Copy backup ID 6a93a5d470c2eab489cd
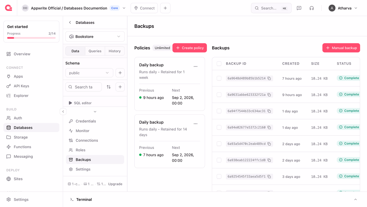367x207 pixels. [269, 144]
